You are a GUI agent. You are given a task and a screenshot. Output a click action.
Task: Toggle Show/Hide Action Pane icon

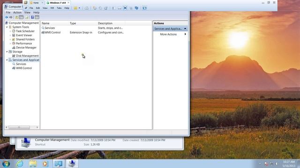coord(37,17)
